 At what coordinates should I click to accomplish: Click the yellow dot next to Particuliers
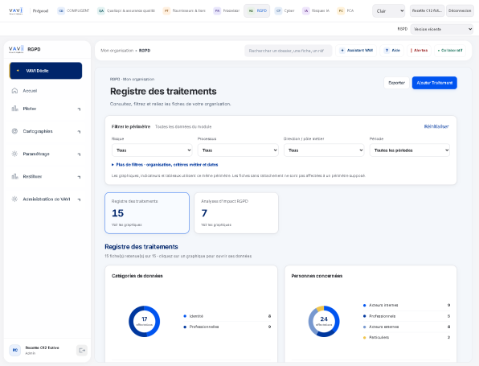click(364, 338)
